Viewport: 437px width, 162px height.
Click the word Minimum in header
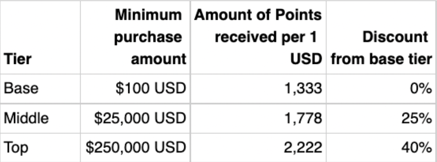[x=148, y=15]
